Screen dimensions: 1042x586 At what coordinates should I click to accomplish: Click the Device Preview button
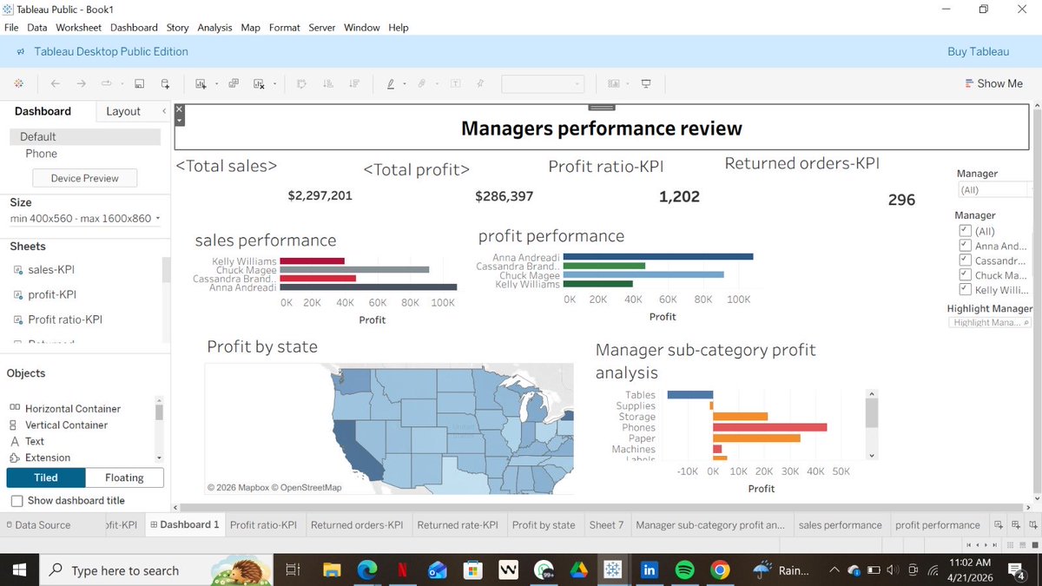83,178
